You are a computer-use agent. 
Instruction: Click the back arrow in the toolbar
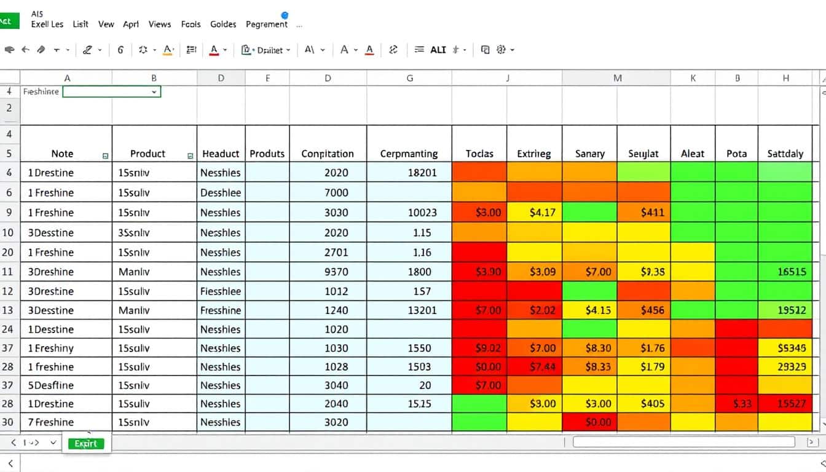(26, 50)
